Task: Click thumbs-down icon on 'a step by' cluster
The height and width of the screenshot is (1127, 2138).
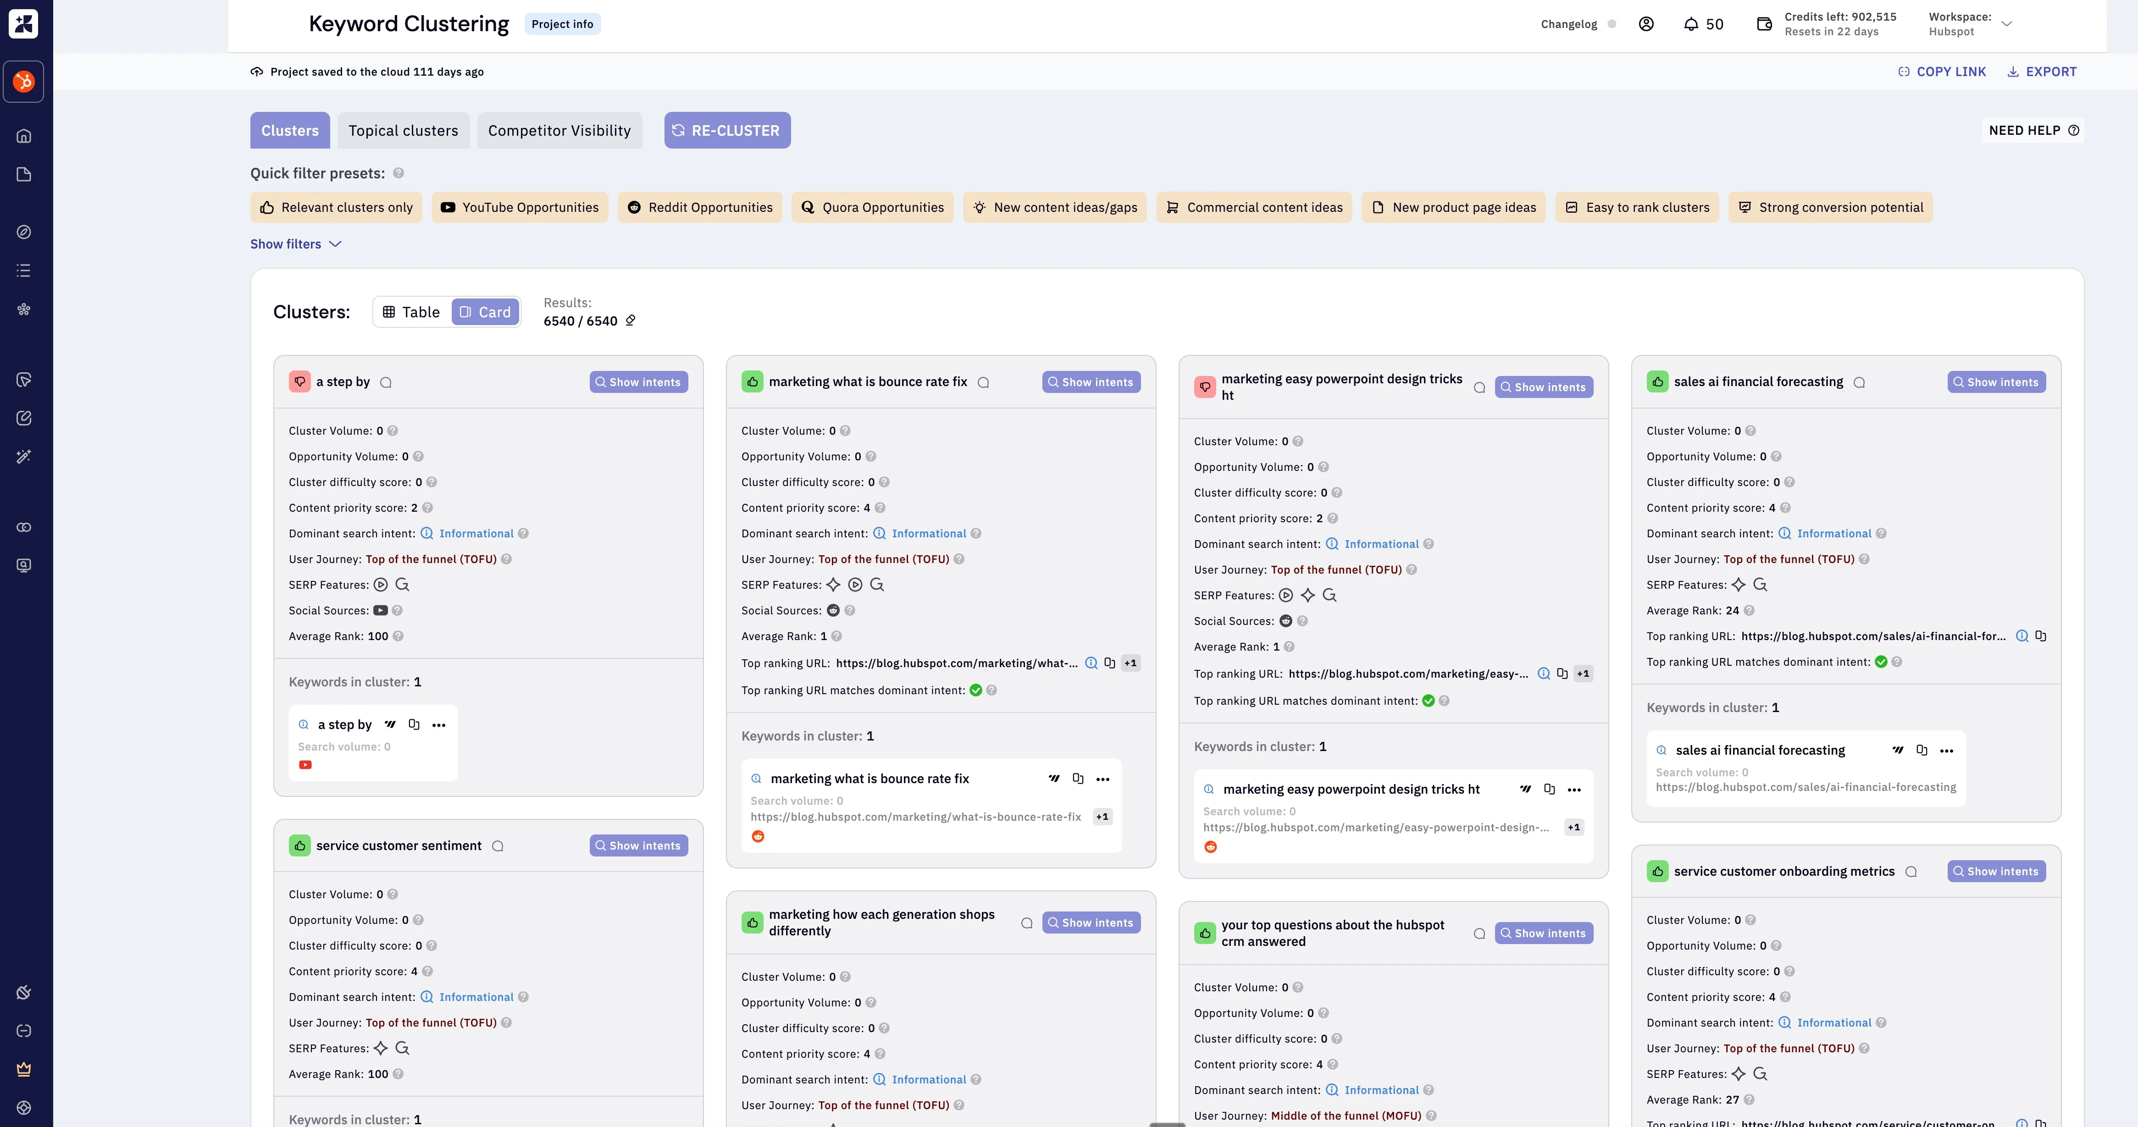Action: 299,382
